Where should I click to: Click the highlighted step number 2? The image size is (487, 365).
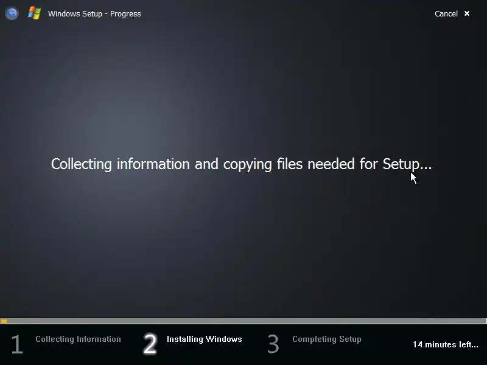point(150,344)
